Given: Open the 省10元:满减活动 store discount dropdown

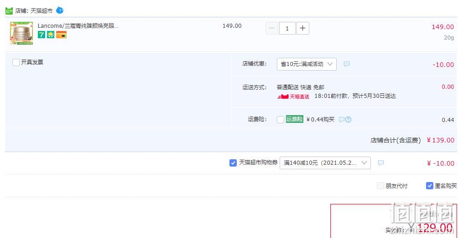Looking at the screenshot, I should point(307,64).
